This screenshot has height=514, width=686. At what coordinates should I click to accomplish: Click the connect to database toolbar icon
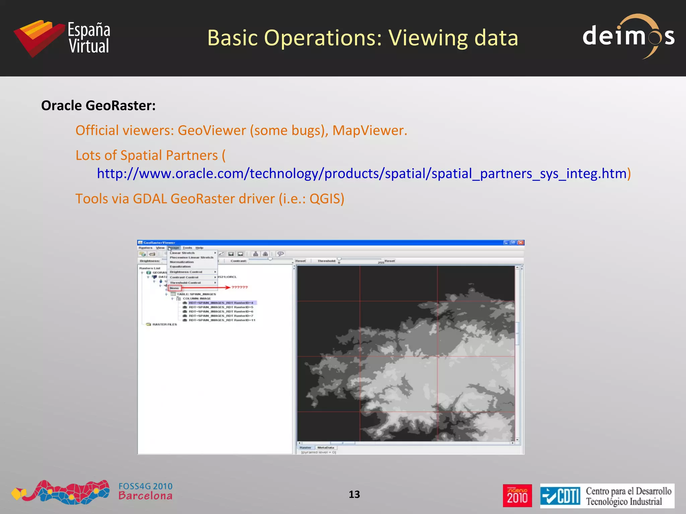(143, 254)
